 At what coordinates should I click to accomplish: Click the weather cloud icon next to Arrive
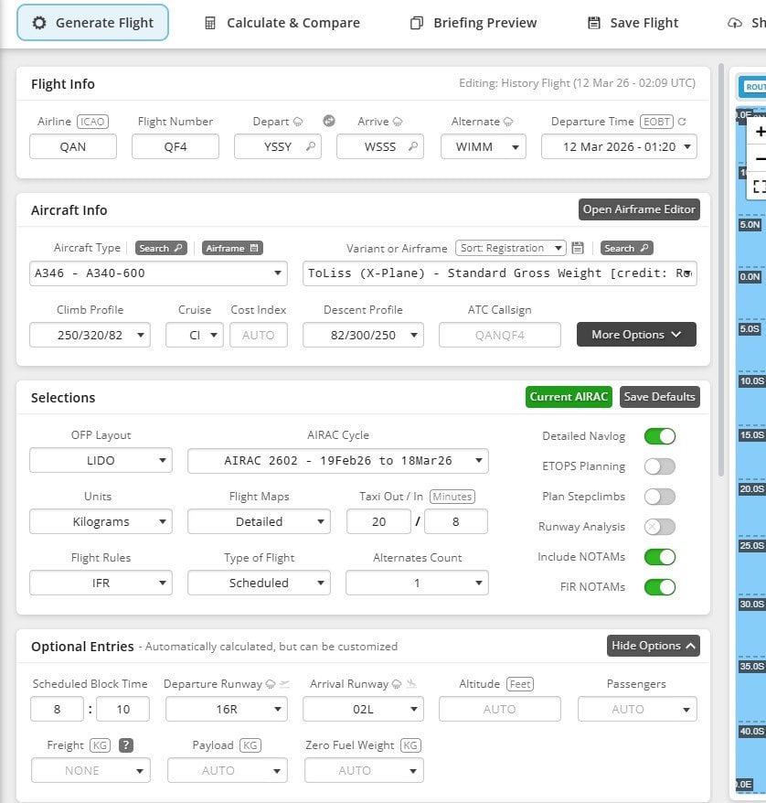click(x=398, y=122)
